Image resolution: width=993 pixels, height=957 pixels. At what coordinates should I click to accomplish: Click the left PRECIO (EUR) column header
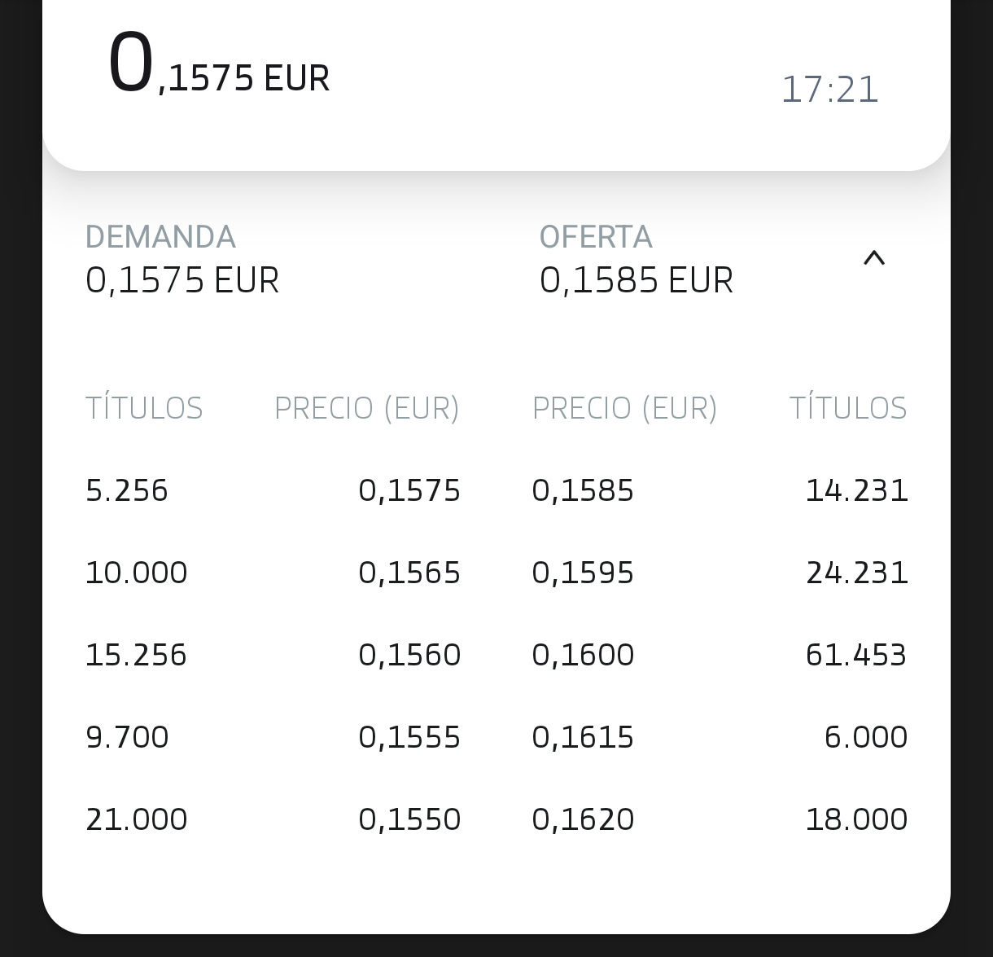click(368, 407)
